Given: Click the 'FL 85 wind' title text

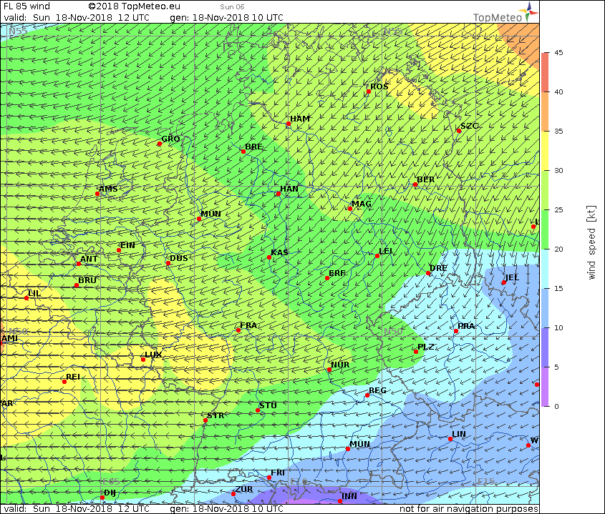Looking at the screenshot, I should 26,6.
